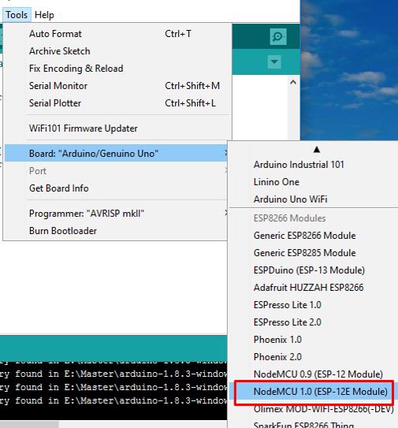Select ESPresso Lite 2.0
Screen dimensions: 398x428
(x=314, y=322)
